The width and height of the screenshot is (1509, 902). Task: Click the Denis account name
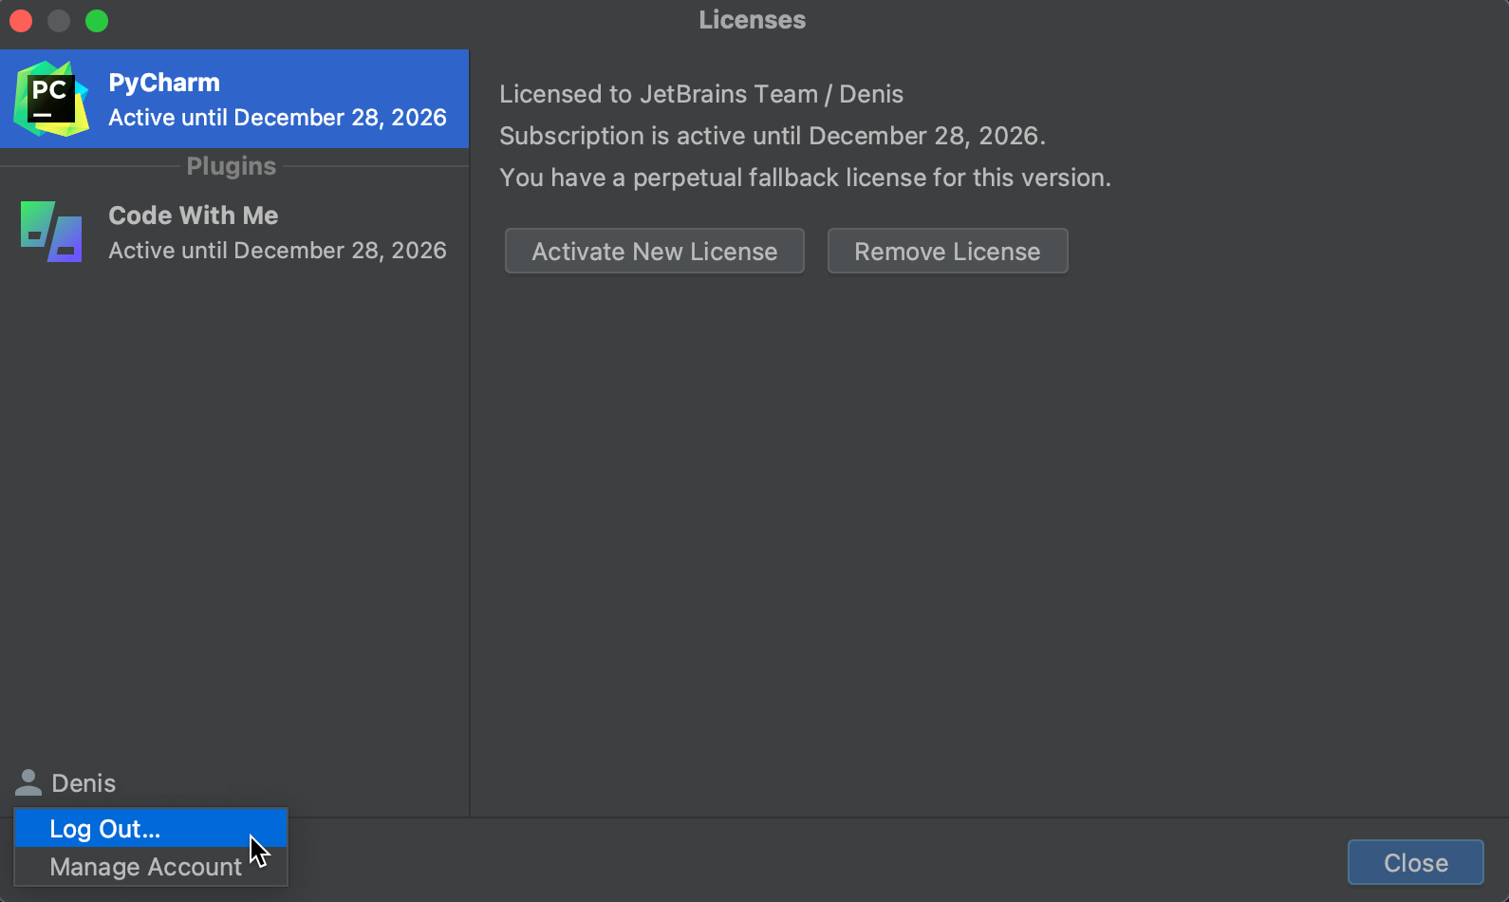[x=84, y=781]
